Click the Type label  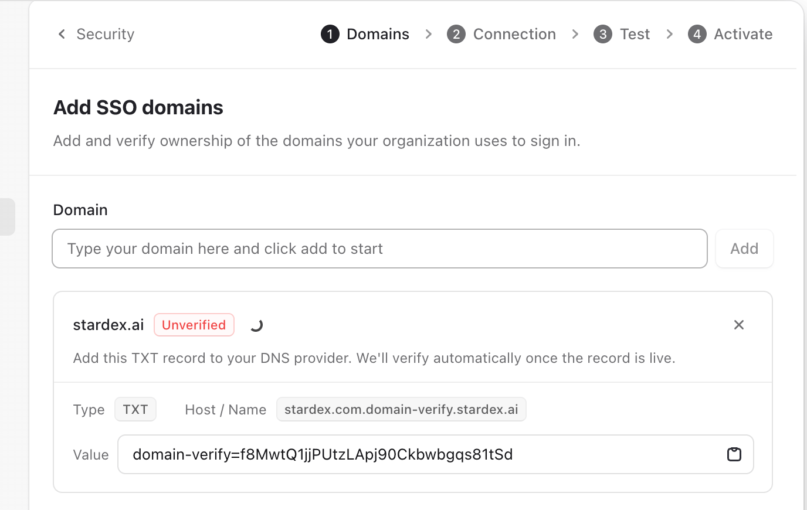click(x=89, y=410)
